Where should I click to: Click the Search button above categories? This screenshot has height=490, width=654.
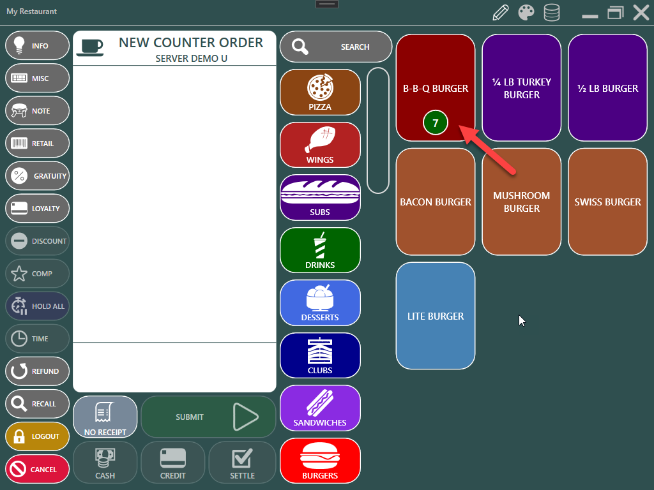tap(336, 47)
